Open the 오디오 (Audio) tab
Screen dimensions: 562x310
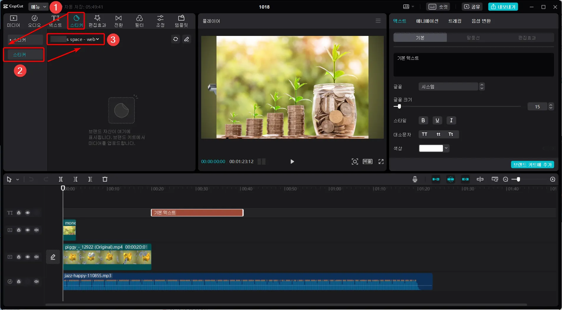(34, 21)
